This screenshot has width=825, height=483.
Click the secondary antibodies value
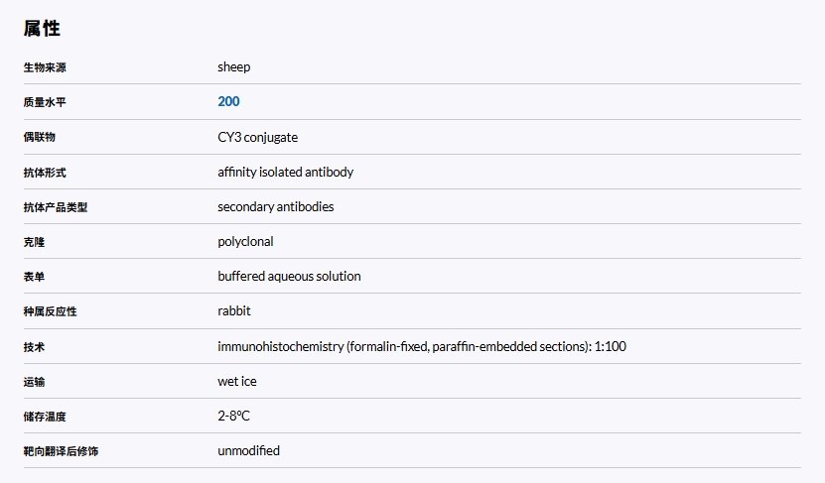click(x=275, y=206)
